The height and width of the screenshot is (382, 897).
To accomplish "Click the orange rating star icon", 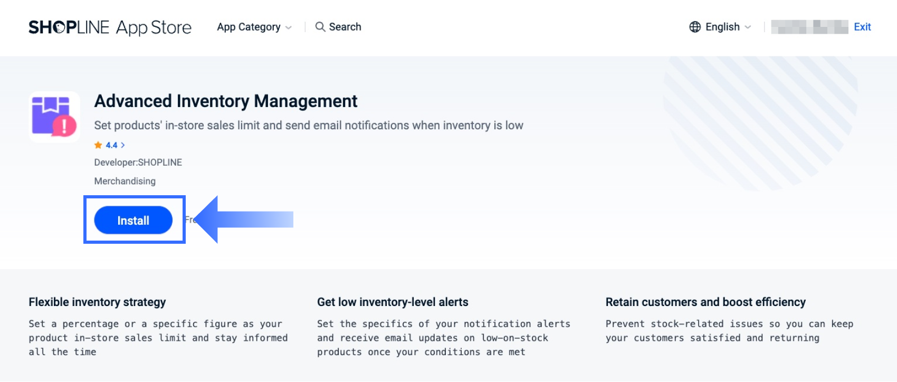I will (98, 145).
